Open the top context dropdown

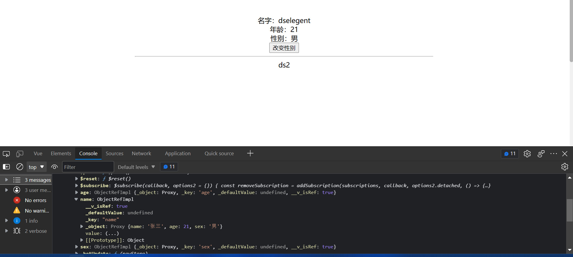pos(37,167)
